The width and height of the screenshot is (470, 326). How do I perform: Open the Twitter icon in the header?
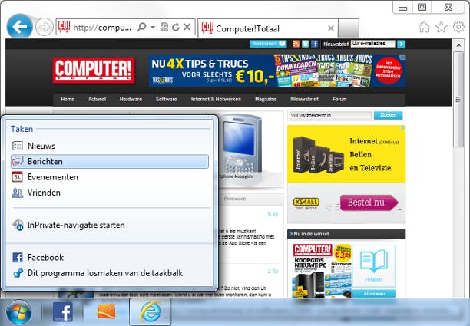coord(305,44)
